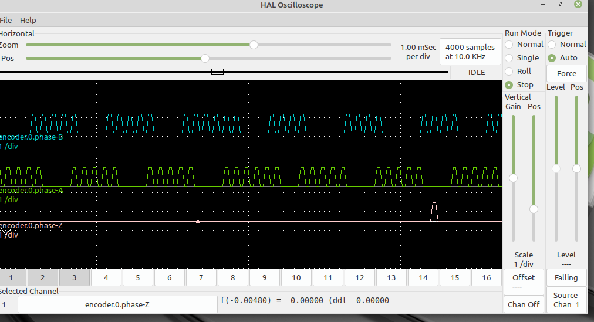This screenshot has height=322, width=594.
Task: Select the Single run mode option
Action: [509, 58]
